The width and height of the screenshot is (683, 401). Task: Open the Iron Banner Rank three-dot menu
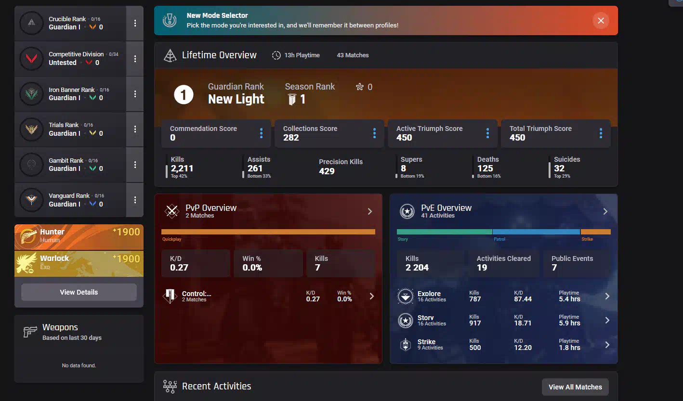click(135, 94)
